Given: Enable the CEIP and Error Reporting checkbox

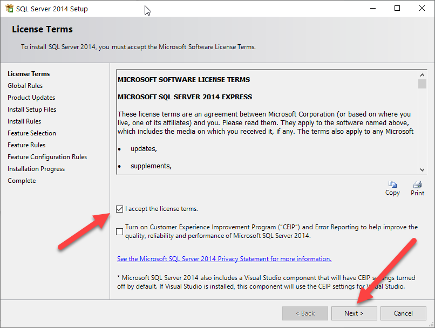Looking at the screenshot, I should point(120,231).
